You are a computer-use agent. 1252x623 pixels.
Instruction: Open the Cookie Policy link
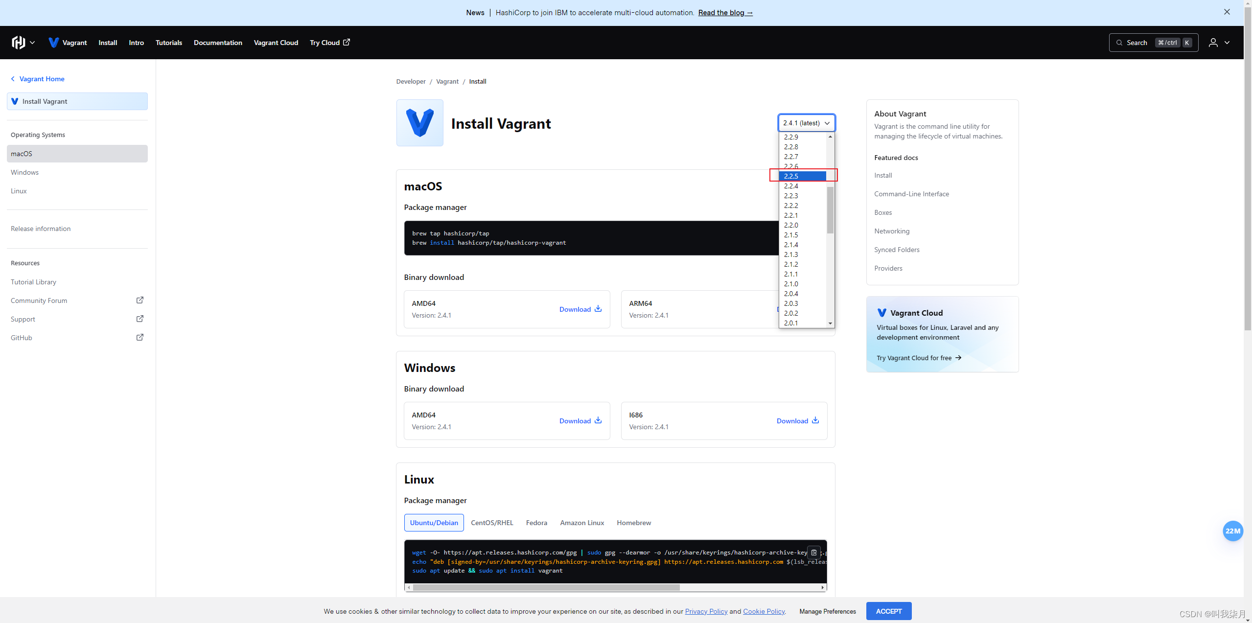point(764,611)
